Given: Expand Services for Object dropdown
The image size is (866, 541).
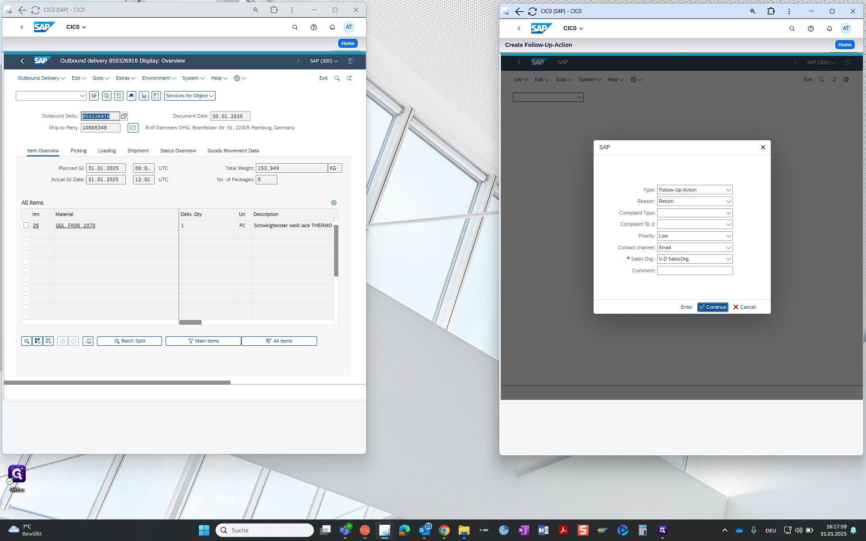Looking at the screenshot, I should [190, 96].
